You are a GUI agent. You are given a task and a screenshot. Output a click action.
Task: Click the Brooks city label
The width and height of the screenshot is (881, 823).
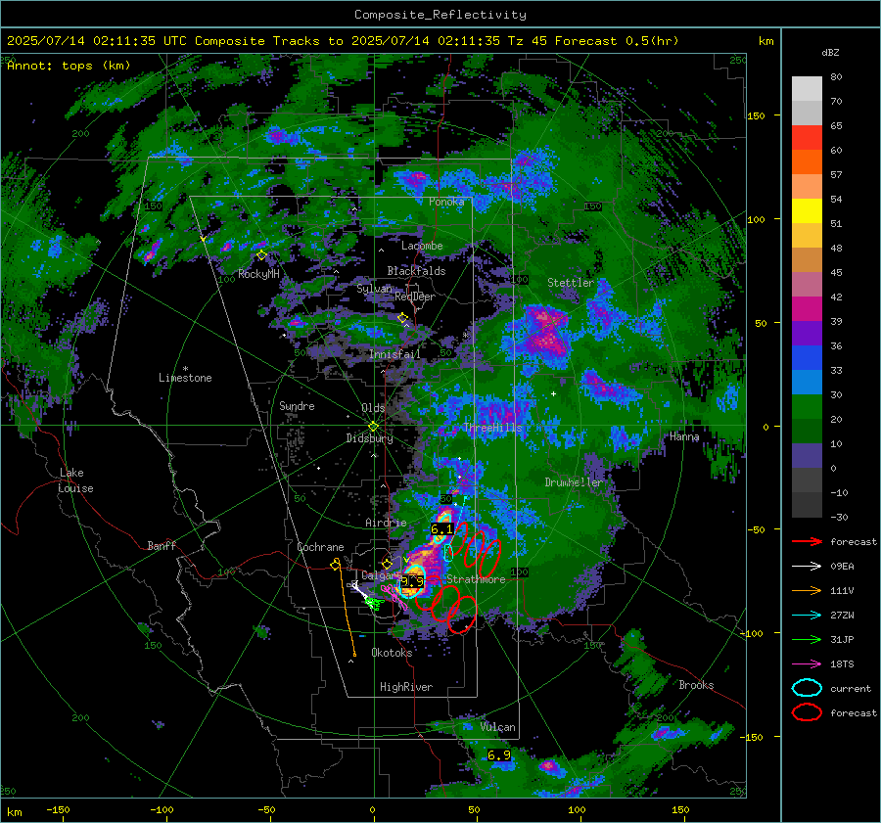[696, 685]
